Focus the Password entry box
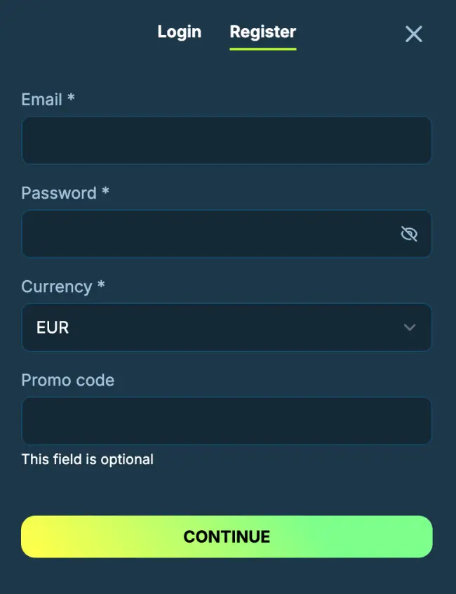Screen dimensions: 456x594 coord(210,234)
